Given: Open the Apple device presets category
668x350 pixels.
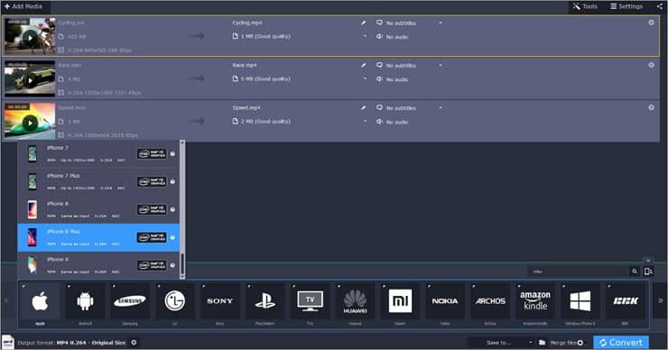Looking at the screenshot, I should pyautogui.click(x=40, y=301).
